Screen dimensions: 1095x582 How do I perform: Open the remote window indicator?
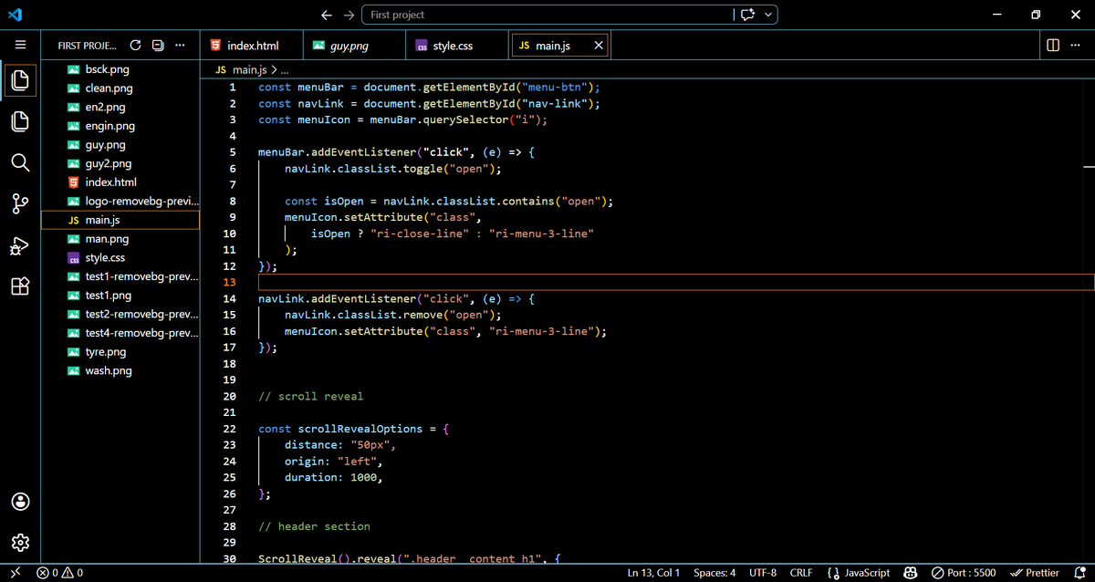(x=16, y=573)
